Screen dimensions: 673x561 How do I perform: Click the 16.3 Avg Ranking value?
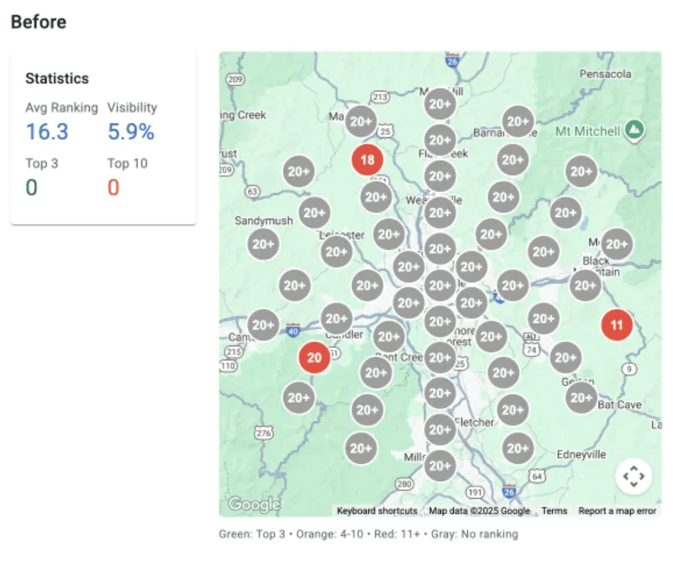click(47, 132)
